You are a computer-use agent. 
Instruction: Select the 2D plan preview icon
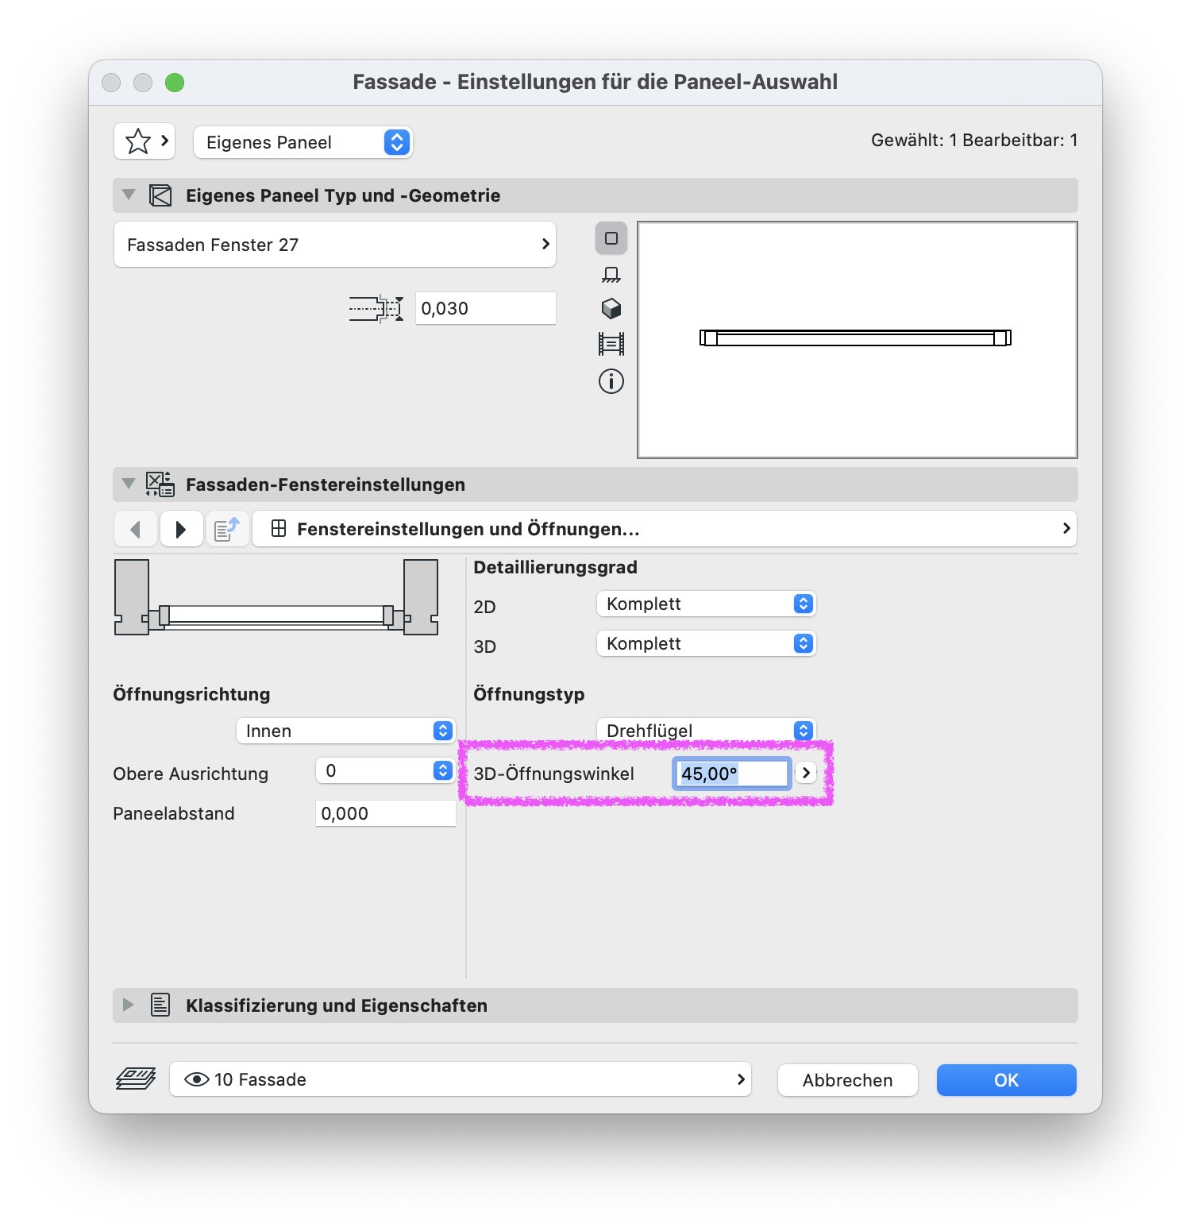coord(611,238)
